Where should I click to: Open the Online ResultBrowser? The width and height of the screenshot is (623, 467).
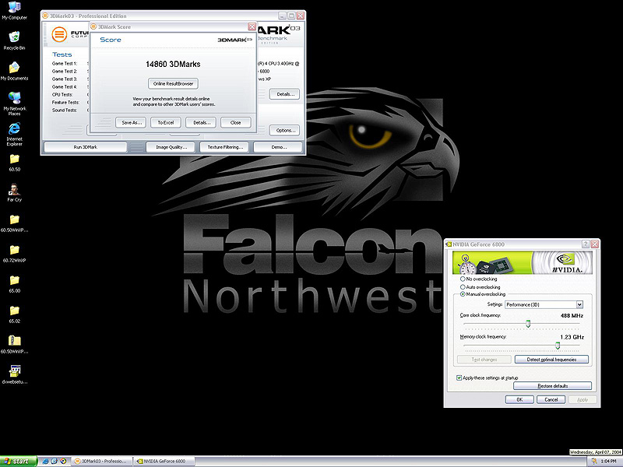pos(173,84)
